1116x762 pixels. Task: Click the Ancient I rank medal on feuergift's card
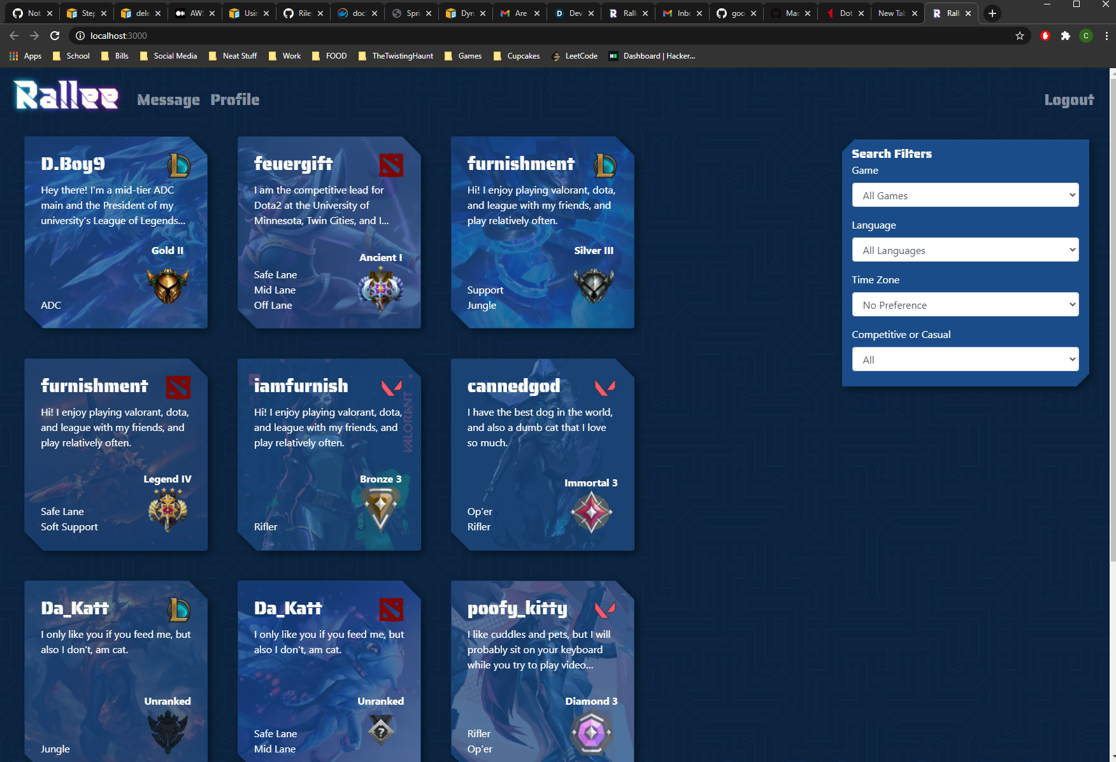(381, 289)
